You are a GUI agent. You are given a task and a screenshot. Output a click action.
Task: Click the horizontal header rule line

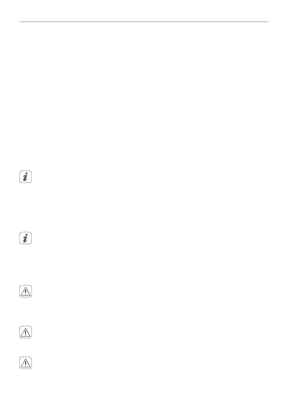click(x=144, y=22)
